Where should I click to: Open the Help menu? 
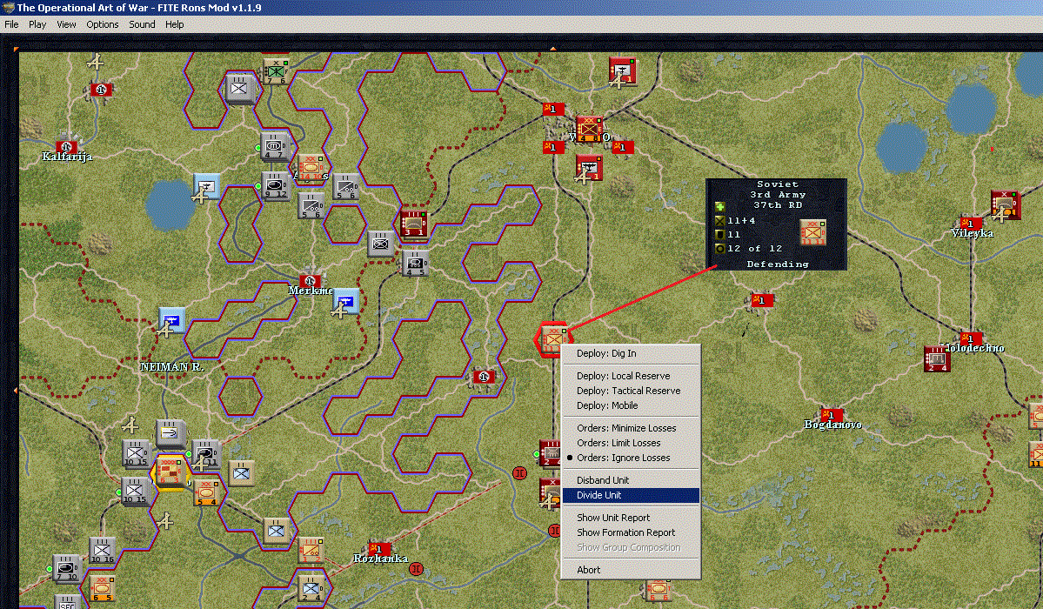[174, 24]
